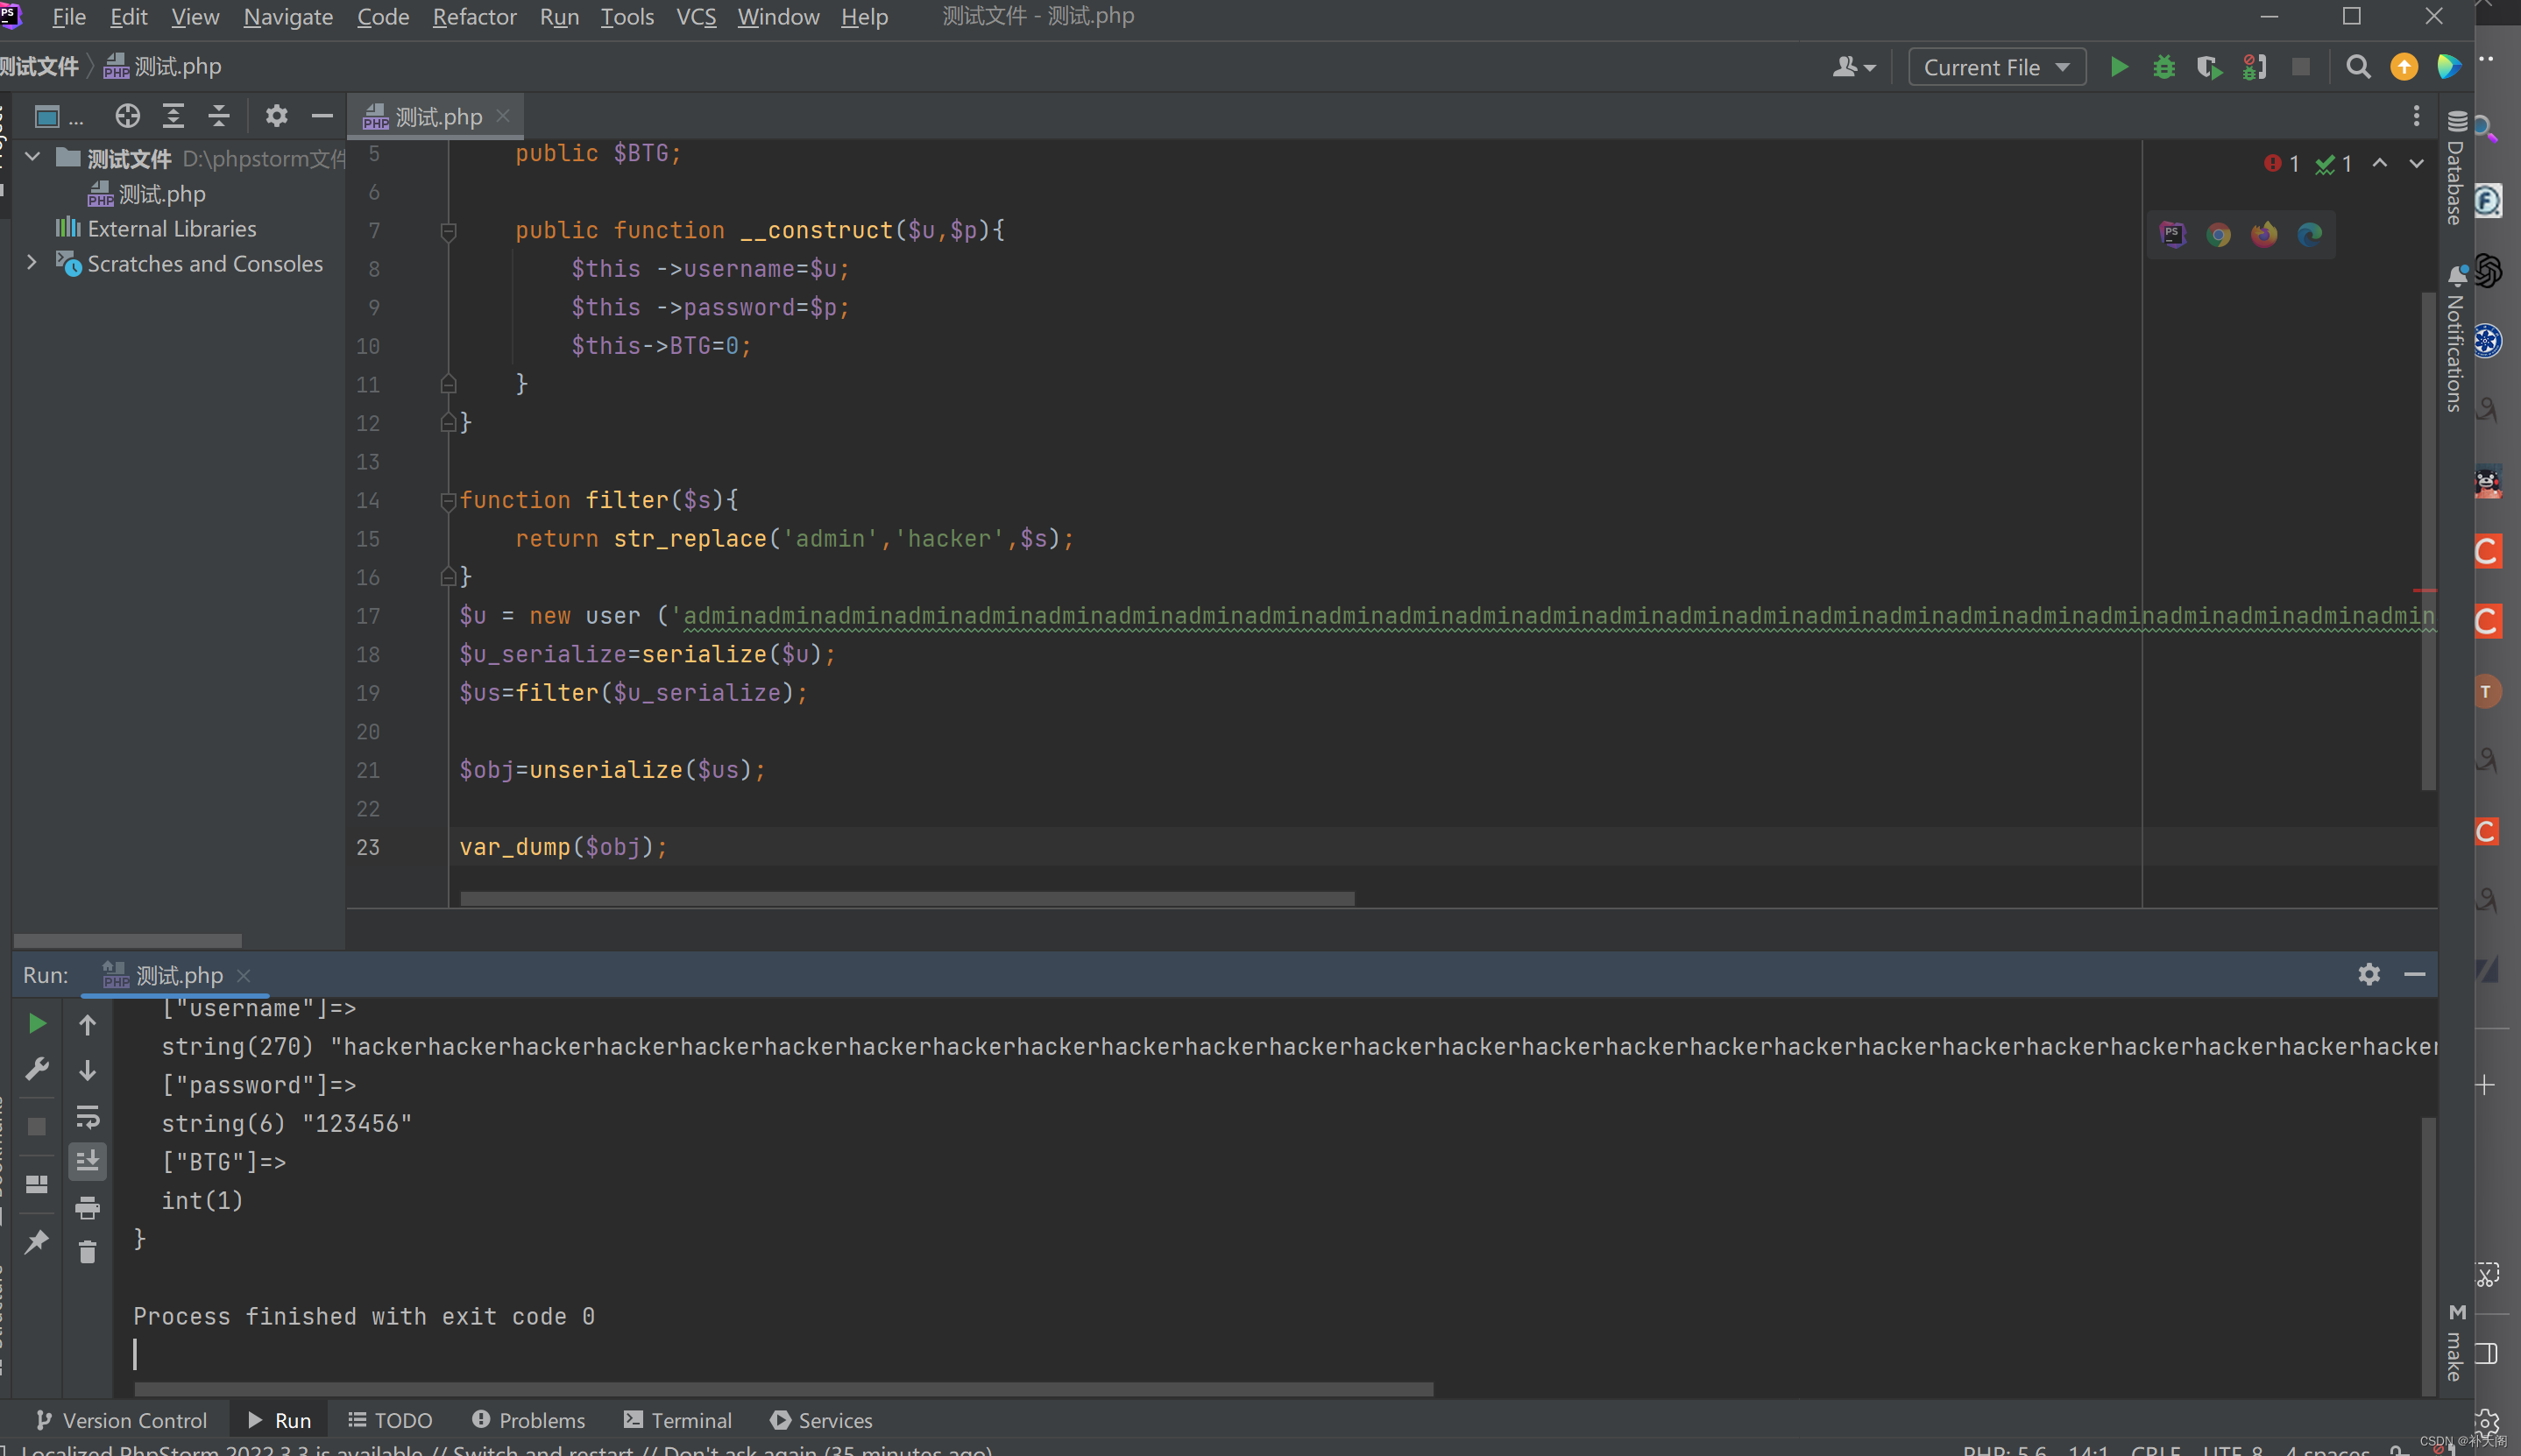Open the Database tool window
Screen dimensions: 2521x1456
2455,168
